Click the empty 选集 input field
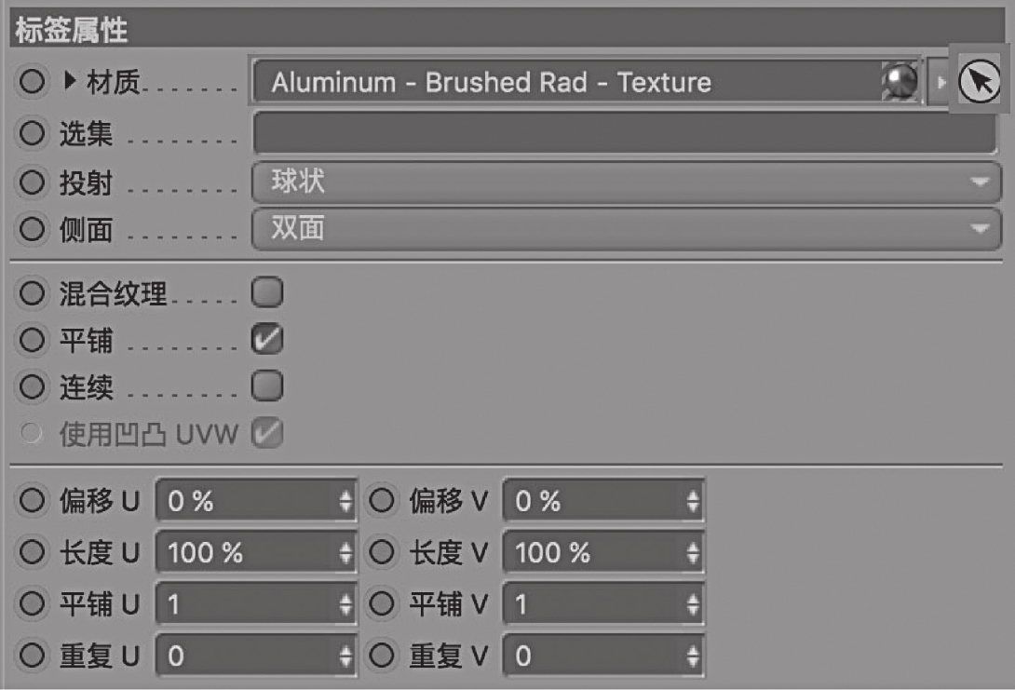The height and width of the screenshot is (690, 1015). point(625,132)
